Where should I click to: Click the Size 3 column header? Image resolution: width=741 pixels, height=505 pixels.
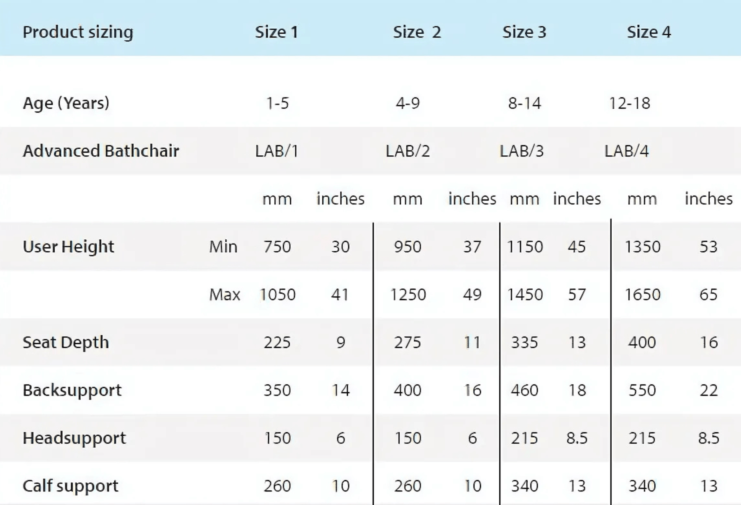[x=524, y=32]
